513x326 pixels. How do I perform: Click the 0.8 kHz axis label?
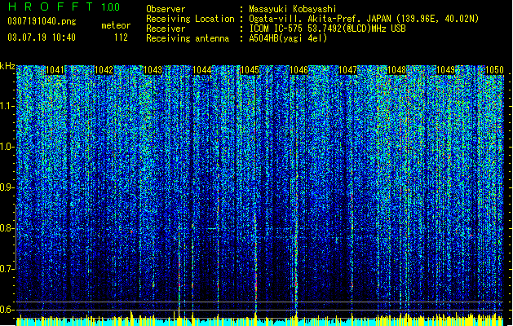coord(7,228)
